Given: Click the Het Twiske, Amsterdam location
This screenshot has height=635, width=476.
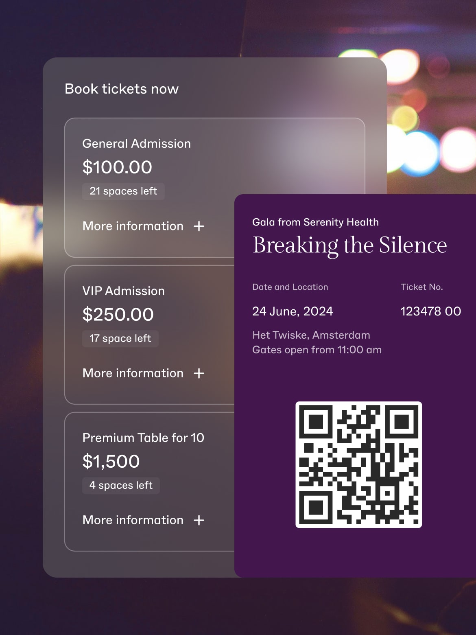Looking at the screenshot, I should click(311, 335).
